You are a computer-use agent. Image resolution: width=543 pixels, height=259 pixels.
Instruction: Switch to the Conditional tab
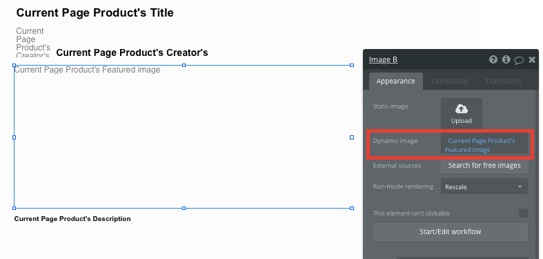click(449, 81)
